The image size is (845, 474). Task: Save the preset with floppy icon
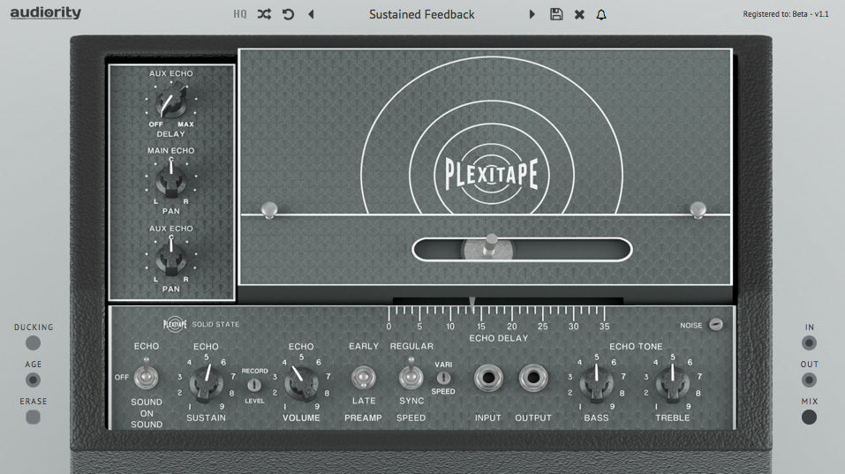[556, 14]
